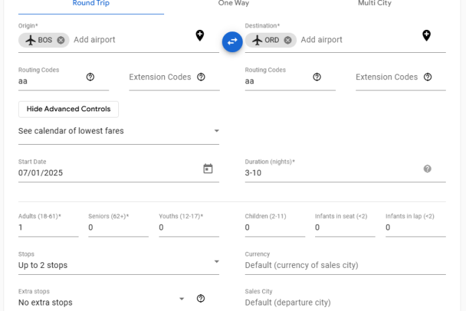Click the Currency input field
This screenshot has width=466, height=311.
pyautogui.click(x=345, y=265)
